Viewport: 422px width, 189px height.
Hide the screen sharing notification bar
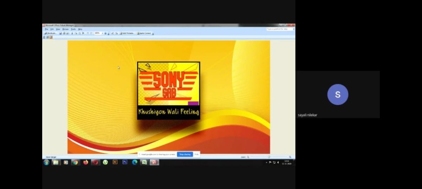coord(196,154)
